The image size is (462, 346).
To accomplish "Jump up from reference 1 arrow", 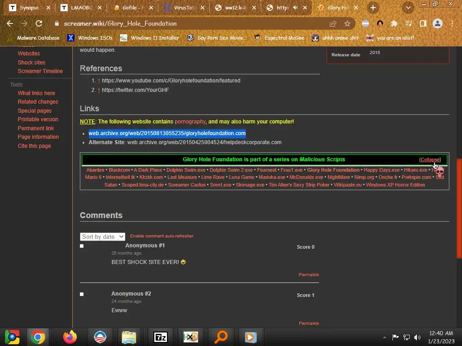I will point(99,81).
